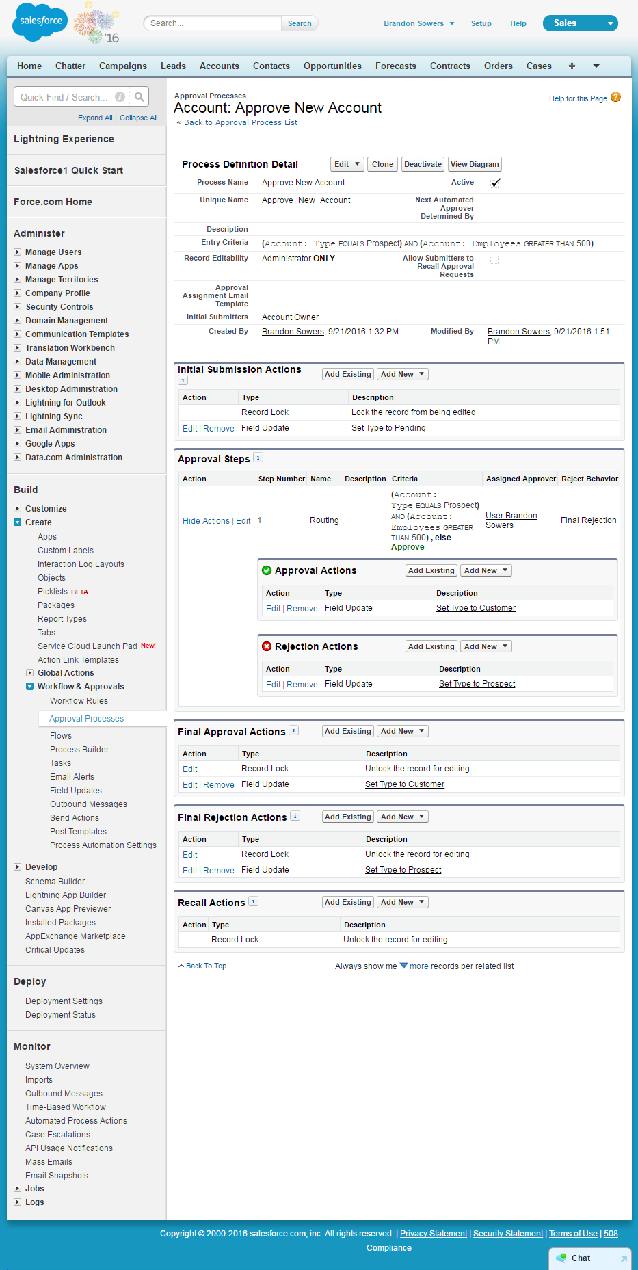
Task: Click Hide Actions link for step 1
Action: point(206,521)
